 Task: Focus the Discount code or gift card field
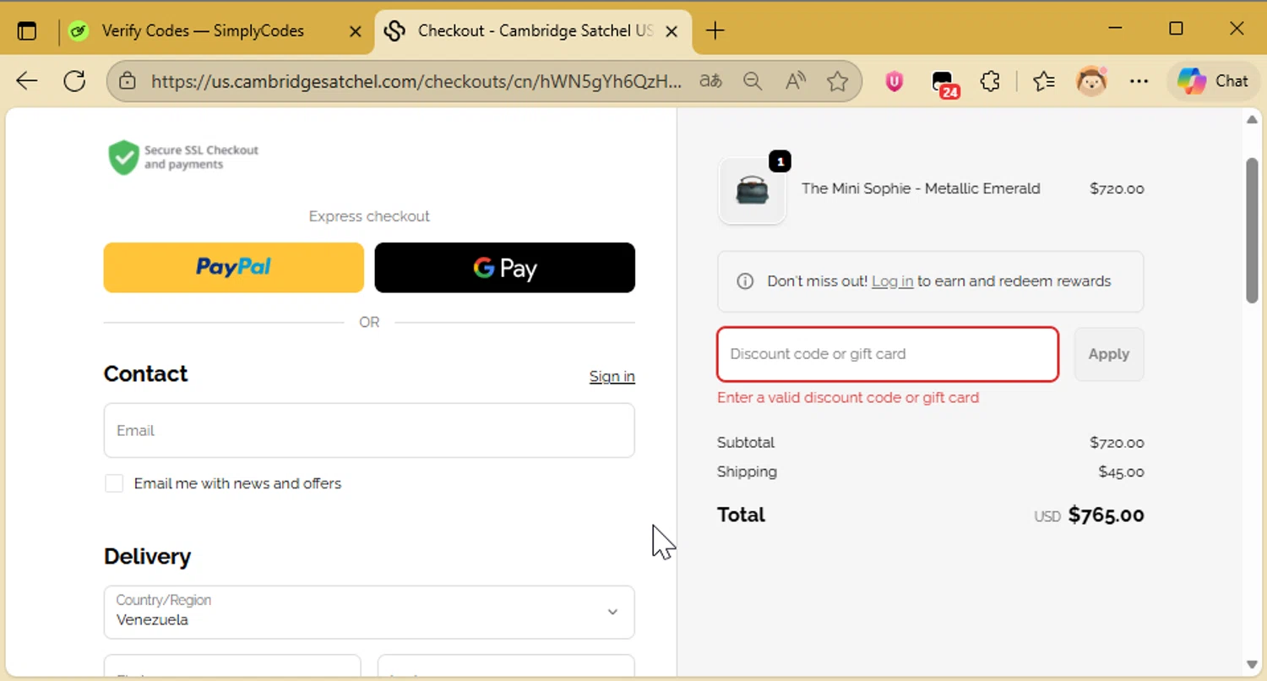pos(888,354)
